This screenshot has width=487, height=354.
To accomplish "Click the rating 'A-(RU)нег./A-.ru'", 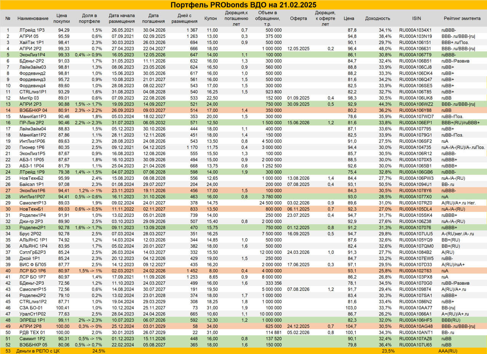I will 458,234.
